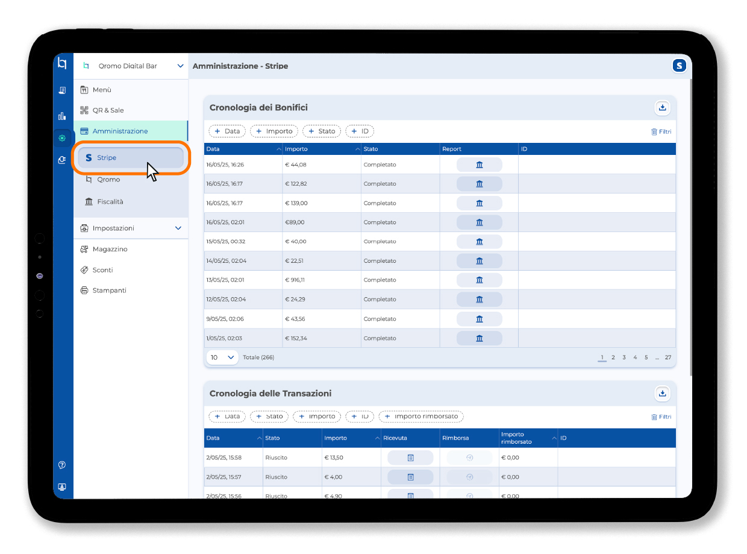The image size is (747, 554).
Task: View receipt for the € 13,50 transaction
Action: coord(410,458)
